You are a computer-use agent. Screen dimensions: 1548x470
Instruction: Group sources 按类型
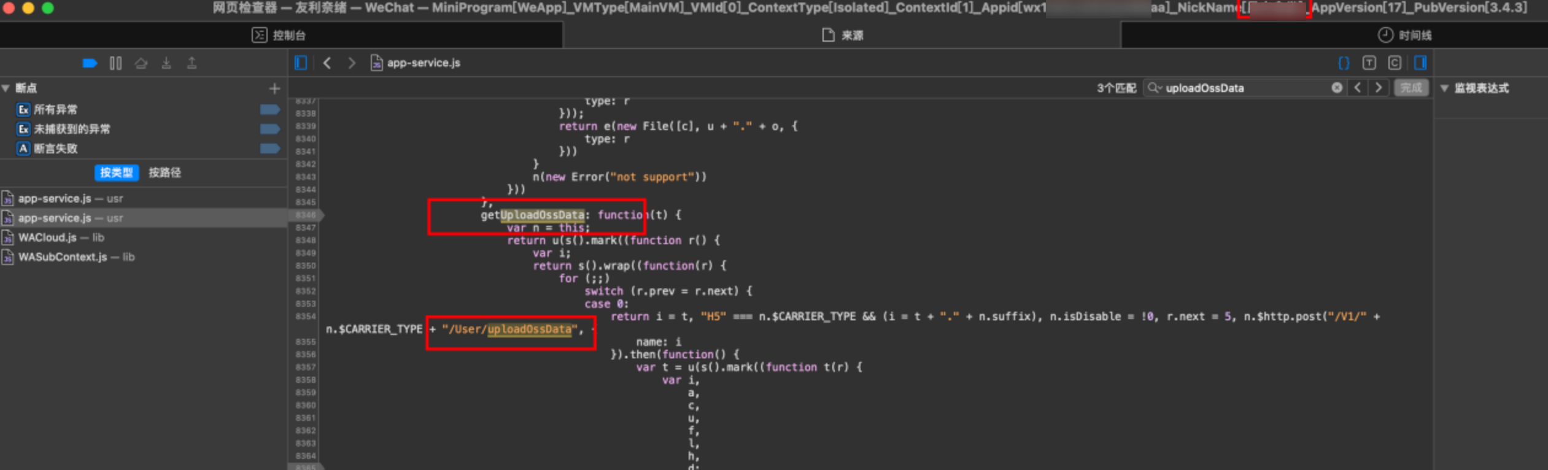pos(117,172)
